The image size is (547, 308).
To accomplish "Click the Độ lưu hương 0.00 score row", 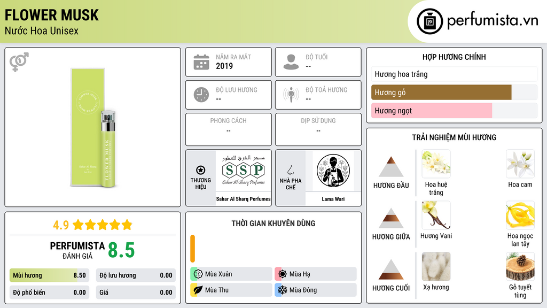I will pyautogui.click(x=136, y=275).
